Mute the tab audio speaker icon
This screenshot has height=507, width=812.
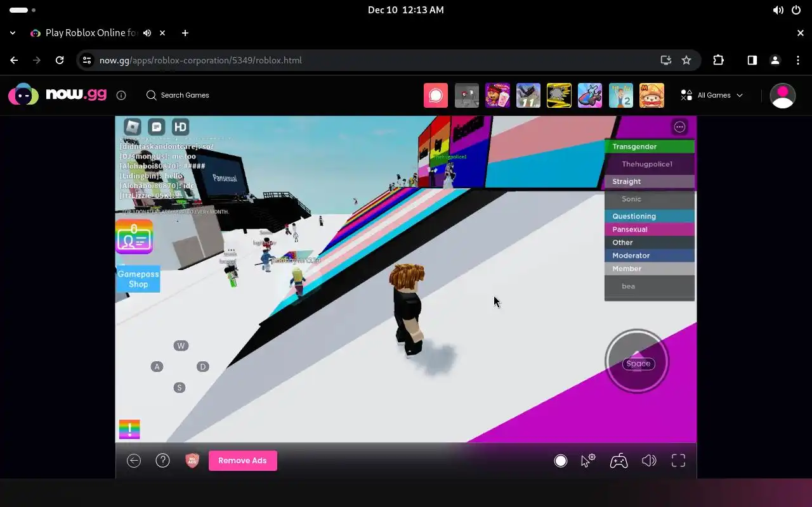tap(147, 33)
